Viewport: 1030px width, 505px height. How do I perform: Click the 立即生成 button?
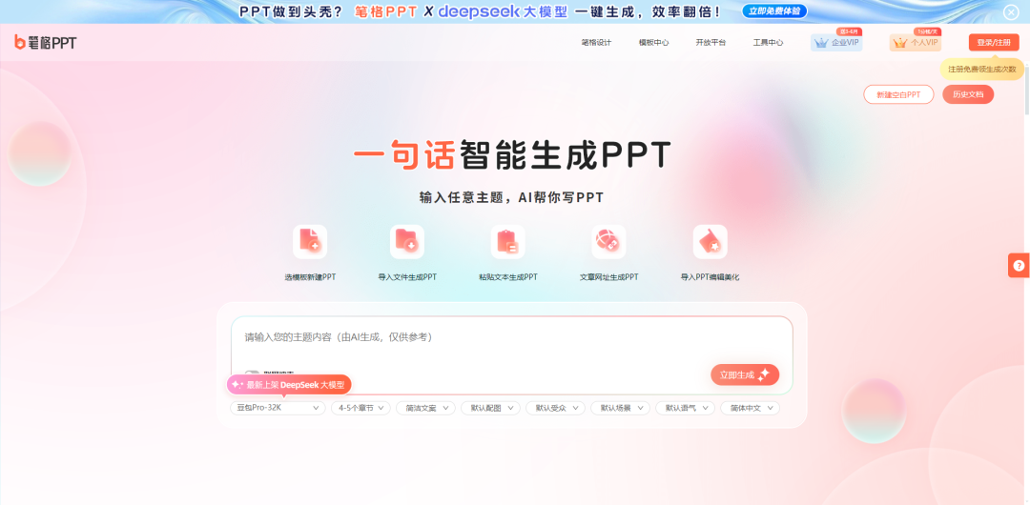click(745, 375)
